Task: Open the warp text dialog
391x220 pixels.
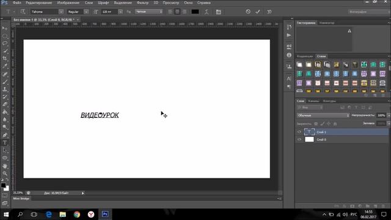Action: coord(206,12)
